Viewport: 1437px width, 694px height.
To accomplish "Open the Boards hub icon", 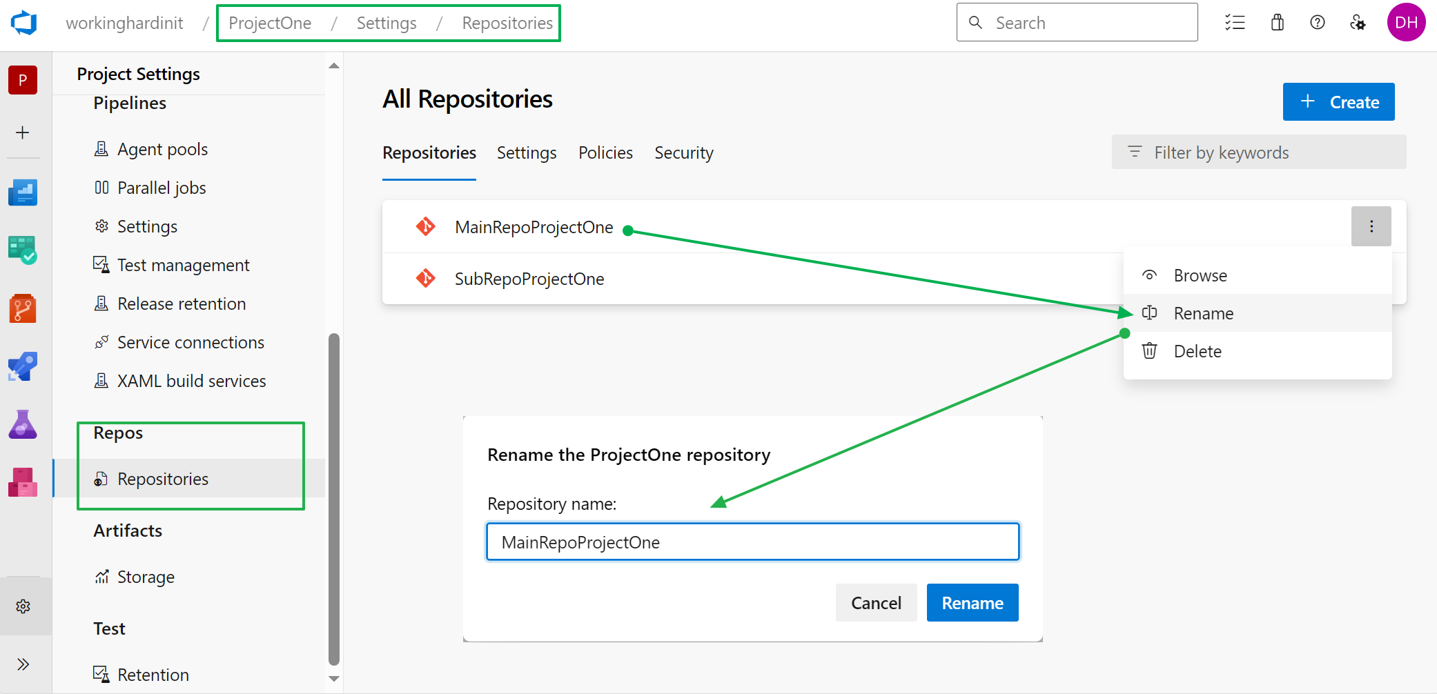I will click(23, 250).
